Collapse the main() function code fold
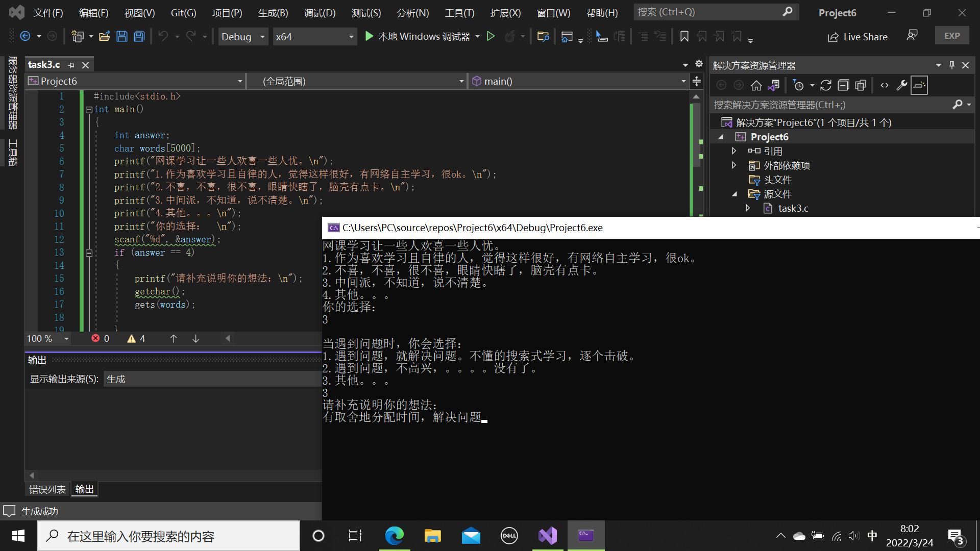Image resolution: width=980 pixels, height=551 pixels. [x=89, y=110]
